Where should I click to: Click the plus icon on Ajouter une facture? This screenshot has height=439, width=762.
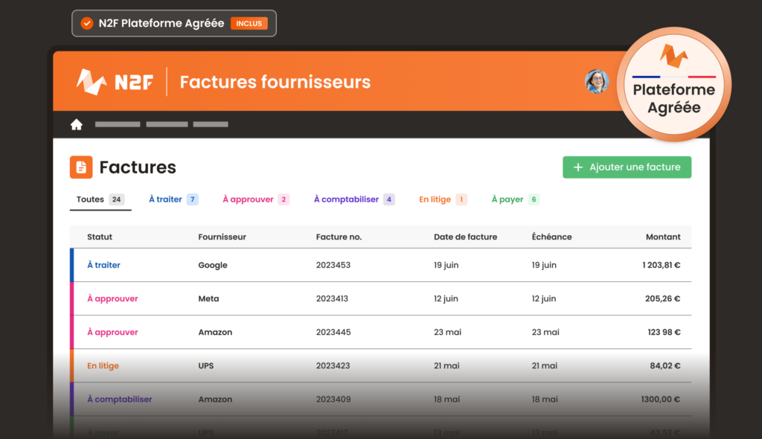coord(577,167)
